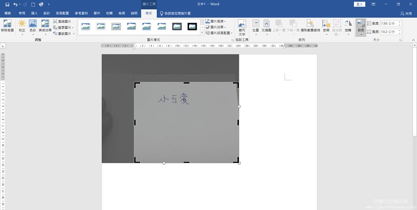417x210 pixels.
Task: Expand the 重設圖片 (Reset Picture) dropdown arrow
Action: [74, 33]
